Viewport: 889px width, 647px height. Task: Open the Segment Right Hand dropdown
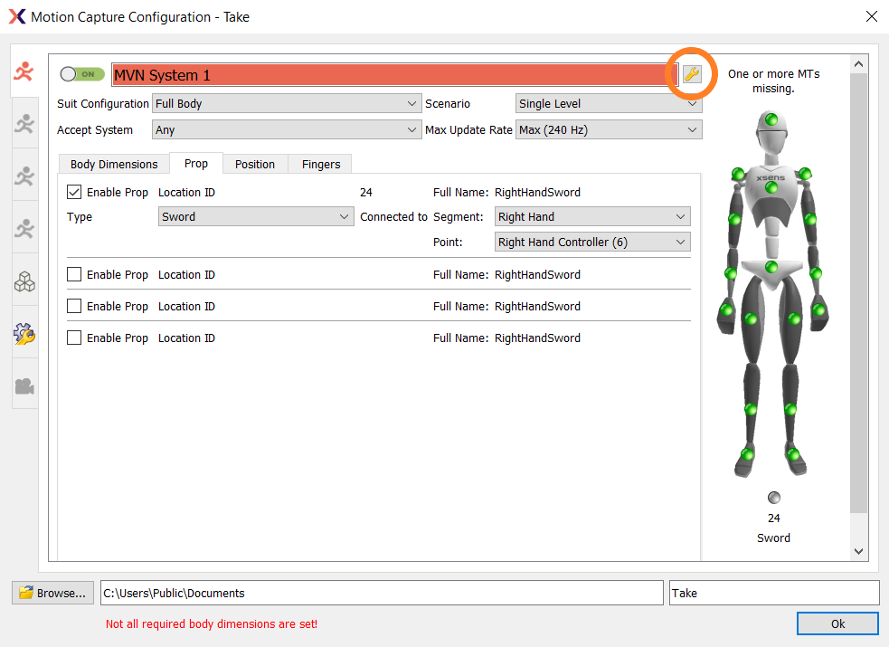coord(592,216)
